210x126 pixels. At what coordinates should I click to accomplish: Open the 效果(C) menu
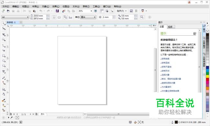click(x=56, y=6)
